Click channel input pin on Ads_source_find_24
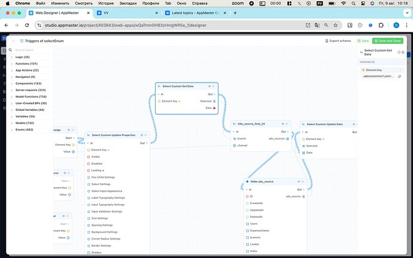 (x=235, y=145)
